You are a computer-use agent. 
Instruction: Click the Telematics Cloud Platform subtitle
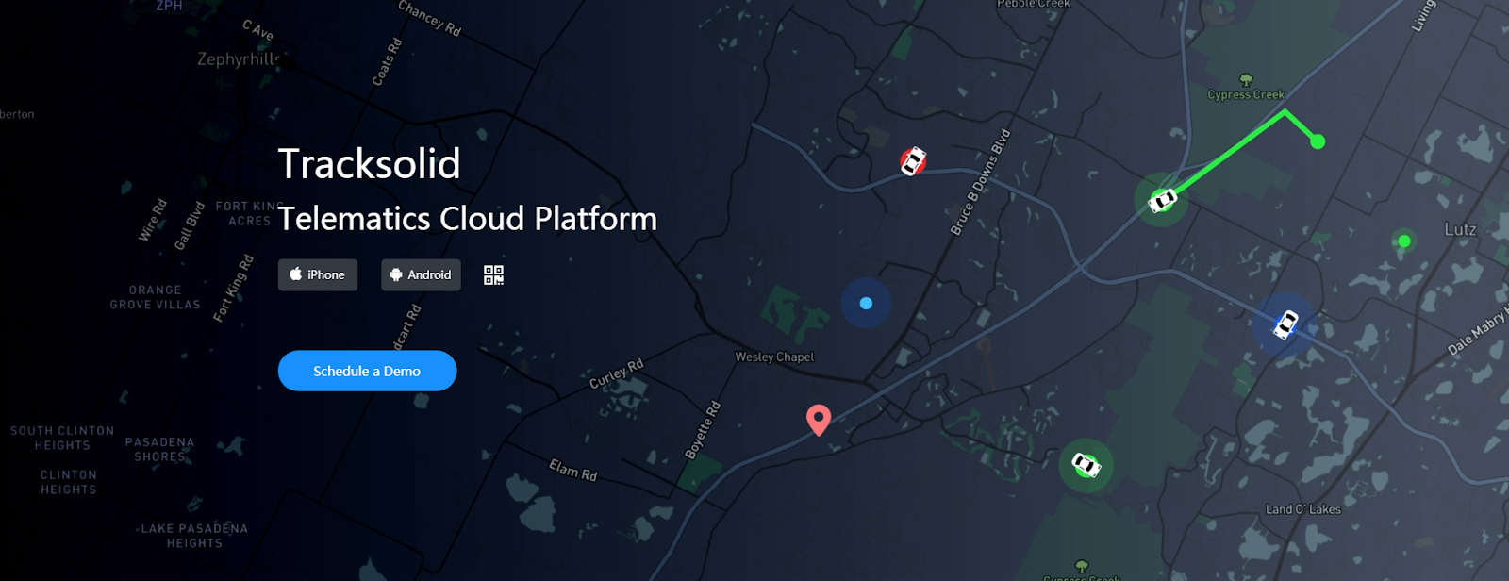[x=468, y=219]
